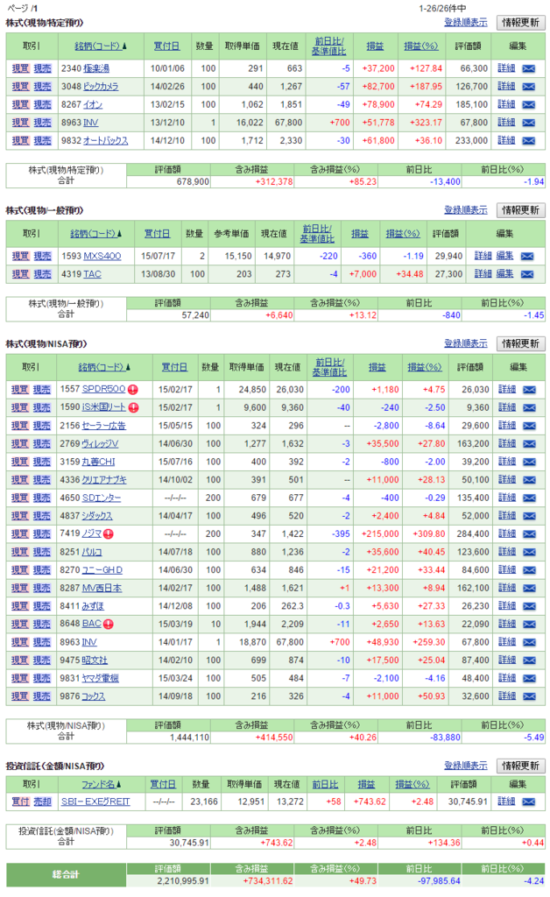Click 買付 link for SBI-EXEグREIT
The height and width of the screenshot is (897, 550).
[21, 802]
